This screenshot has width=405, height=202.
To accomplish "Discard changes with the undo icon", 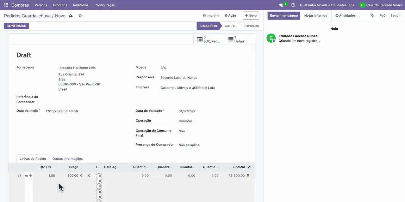I will coord(80,16).
